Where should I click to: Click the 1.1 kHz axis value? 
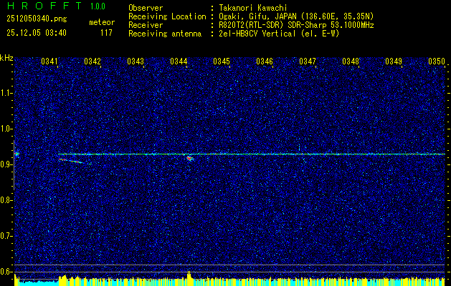tap(6, 93)
